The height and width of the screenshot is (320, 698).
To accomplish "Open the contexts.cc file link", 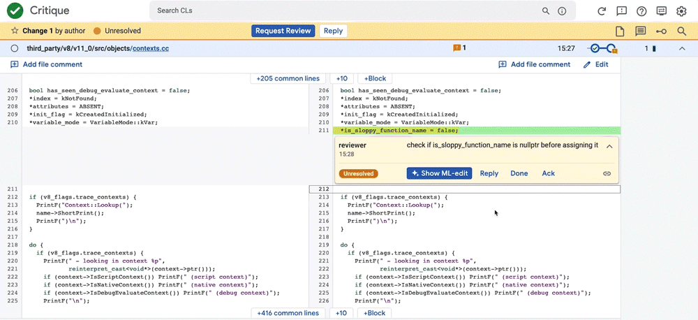I will [x=151, y=48].
